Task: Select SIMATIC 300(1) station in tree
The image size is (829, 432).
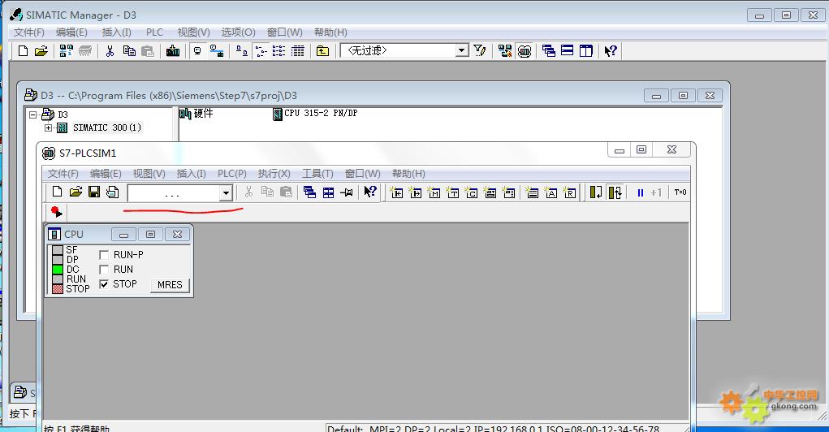Action: click(107, 128)
